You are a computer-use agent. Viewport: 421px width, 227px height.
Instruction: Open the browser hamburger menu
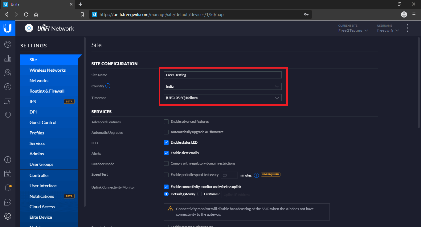click(x=414, y=14)
